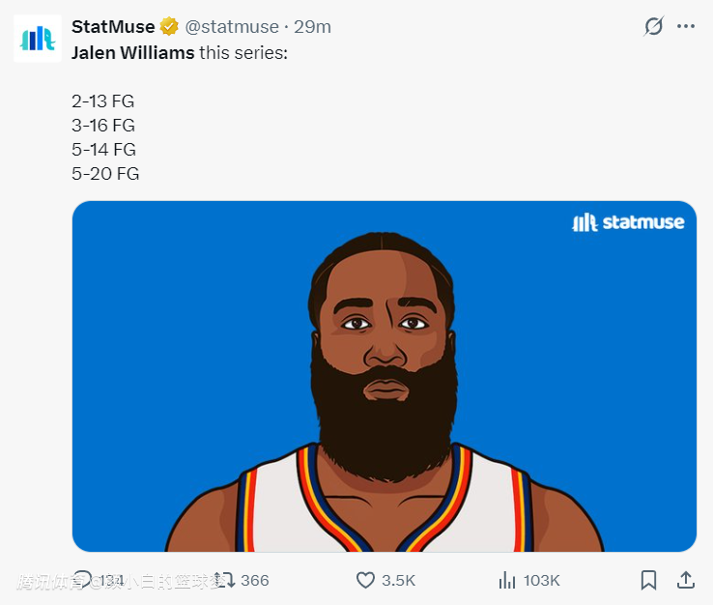Screen dimensions: 713x605
Task: Expand the three-dot More options menu
Action: 686,27
